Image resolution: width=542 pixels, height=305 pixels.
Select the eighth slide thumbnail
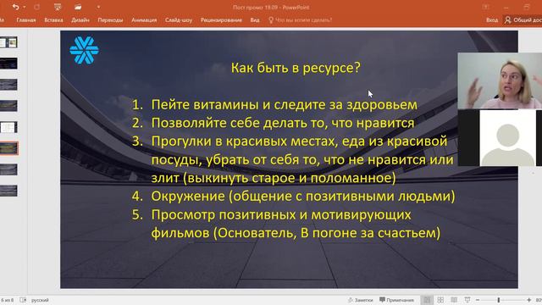click(x=8, y=191)
